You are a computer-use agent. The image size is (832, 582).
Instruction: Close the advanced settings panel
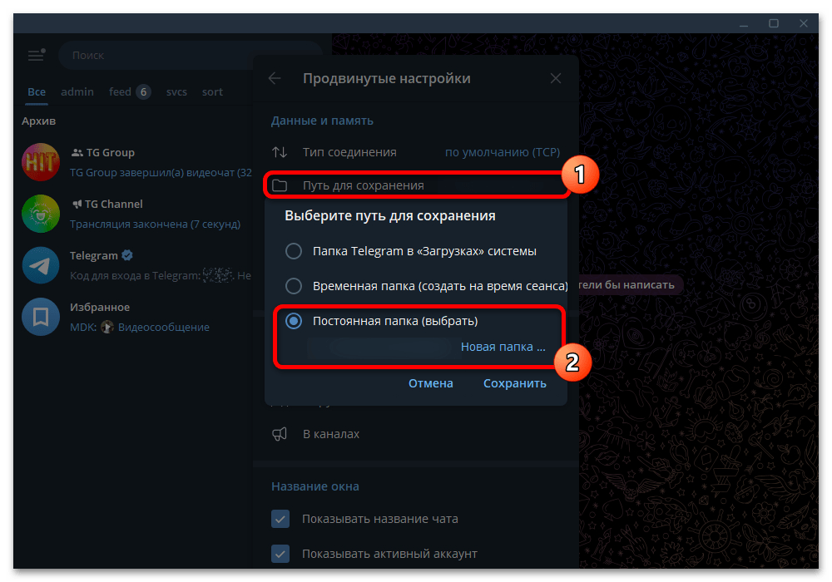tap(556, 78)
